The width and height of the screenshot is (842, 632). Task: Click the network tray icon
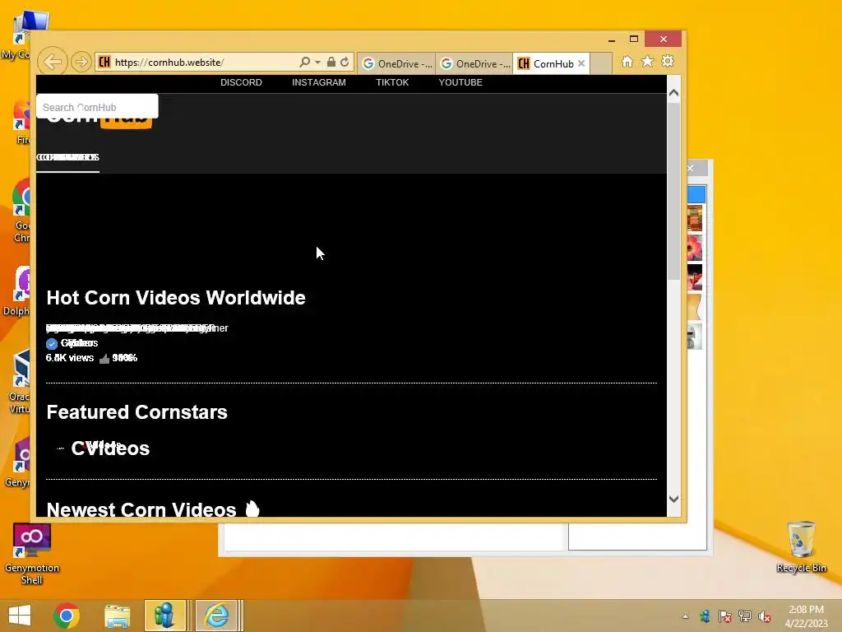(745, 616)
